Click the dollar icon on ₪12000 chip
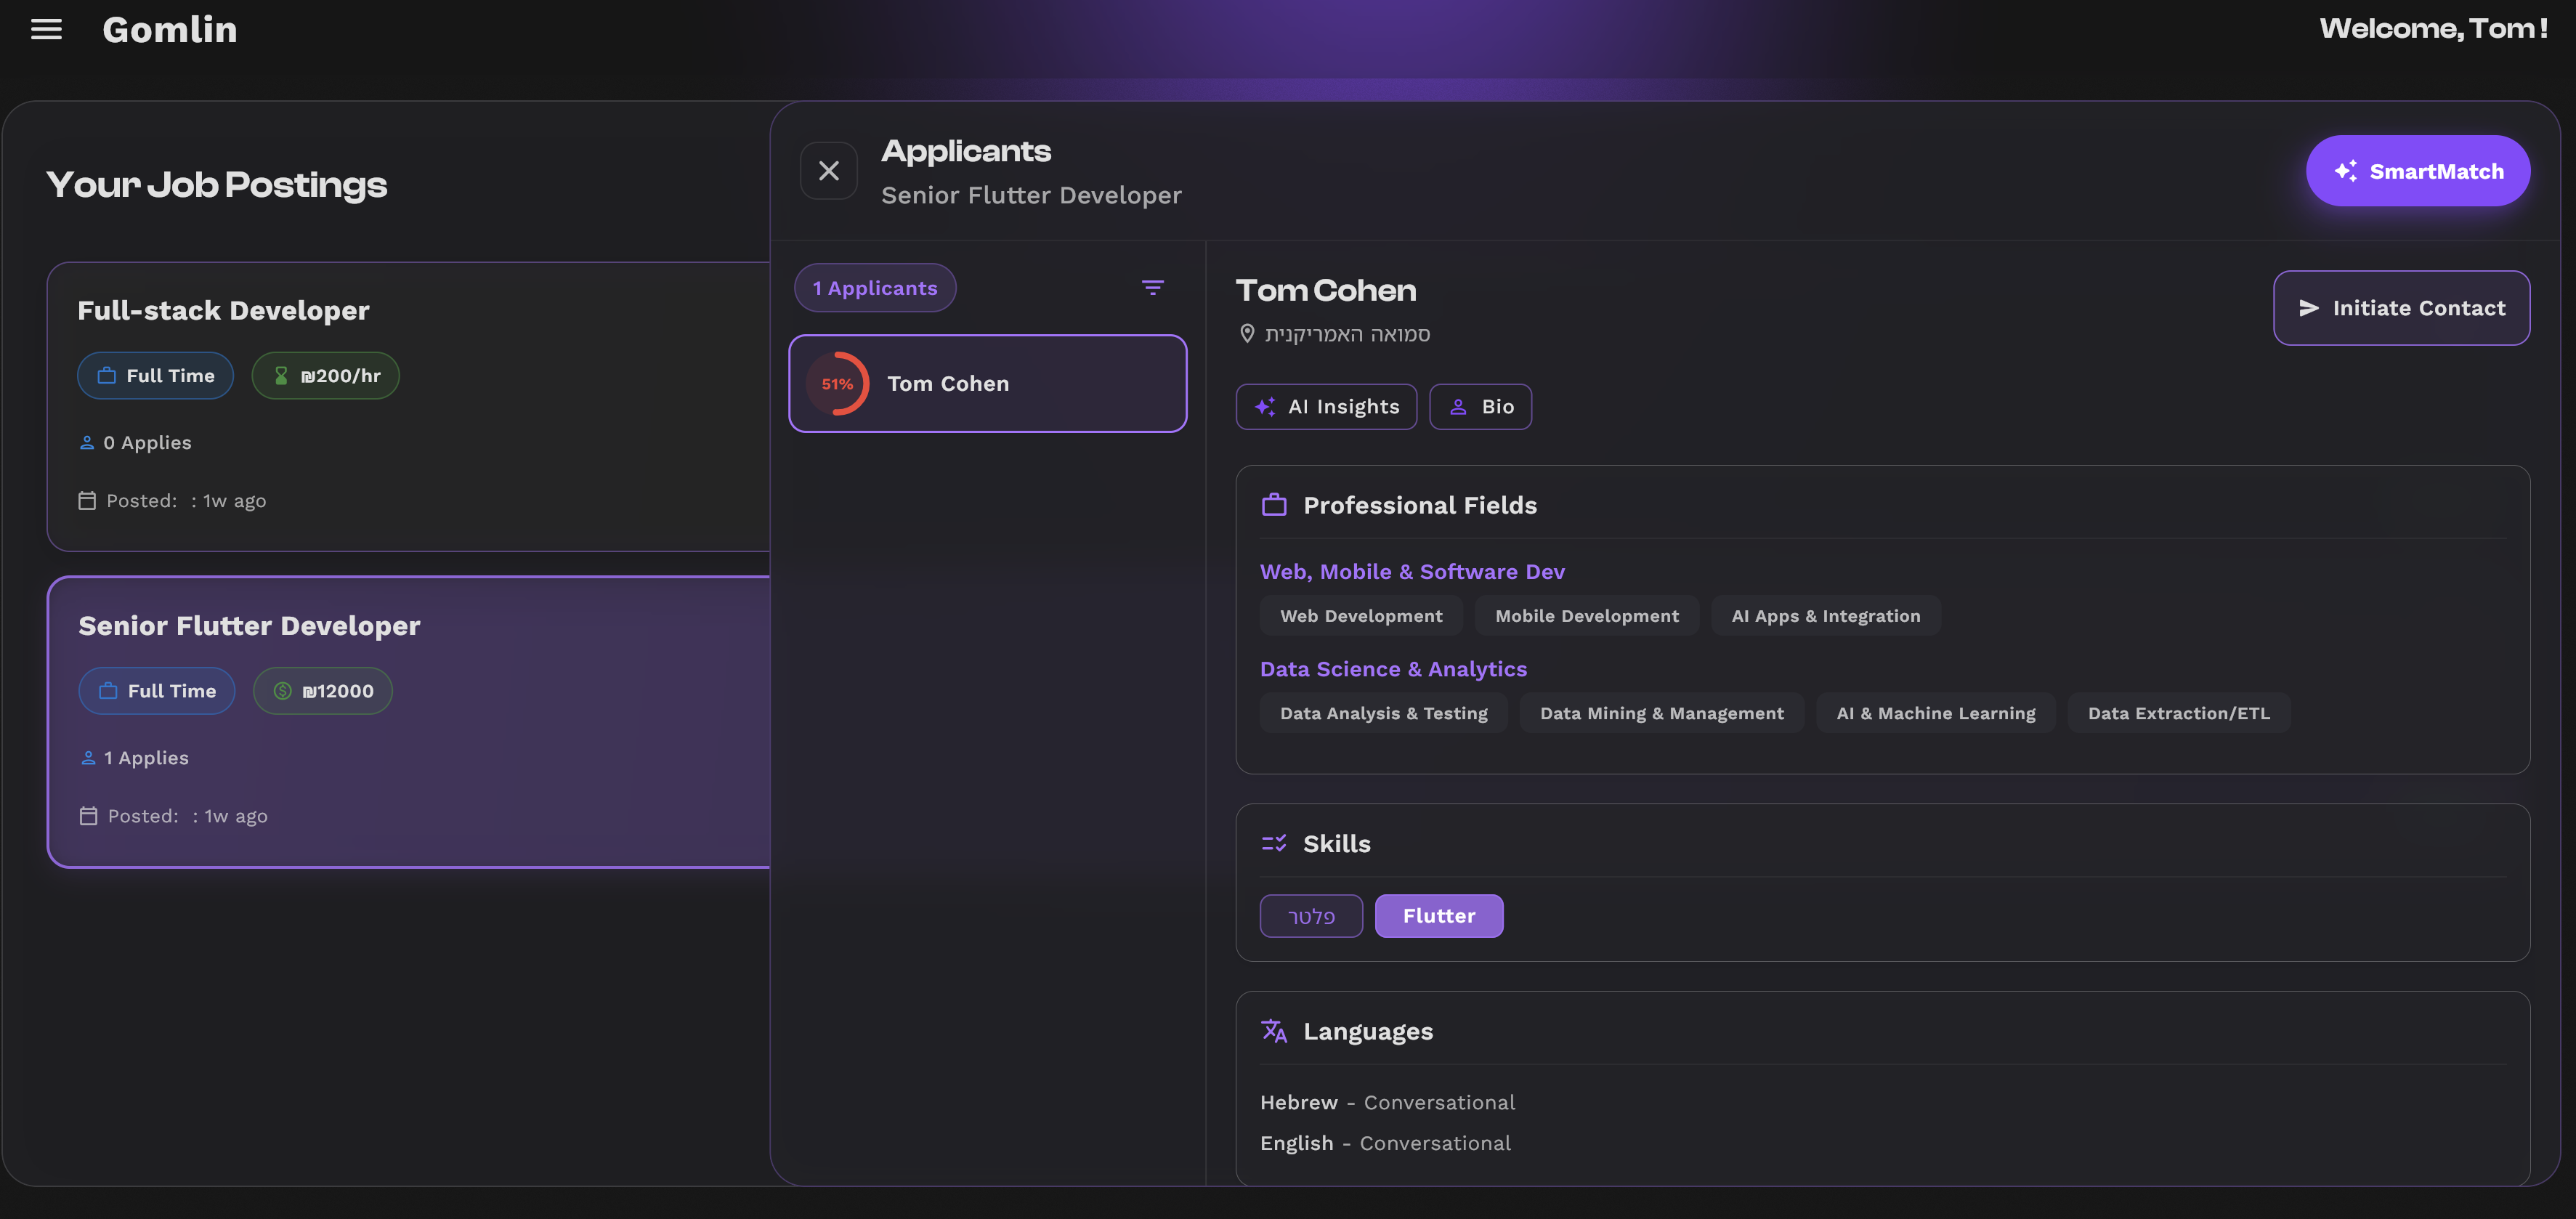The height and width of the screenshot is (1219, 2576). (x=283, y=691)
